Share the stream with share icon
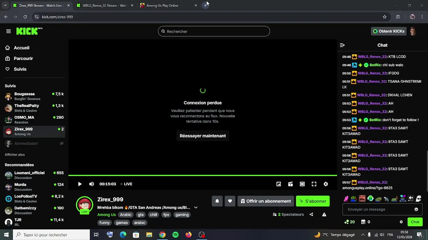Image resolution: width=428 pixels, height=240 pixels. (311, 214)
